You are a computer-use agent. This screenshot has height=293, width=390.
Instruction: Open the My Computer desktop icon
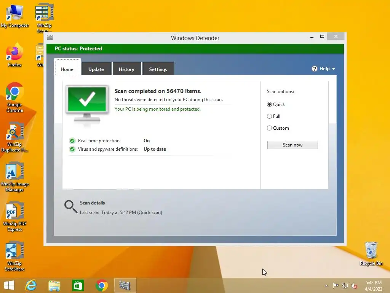(15, 15)
